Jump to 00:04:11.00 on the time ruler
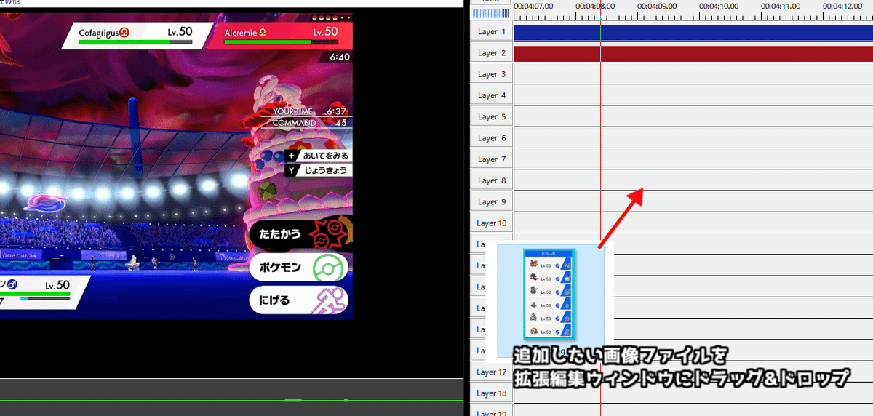 pos(781,6)
